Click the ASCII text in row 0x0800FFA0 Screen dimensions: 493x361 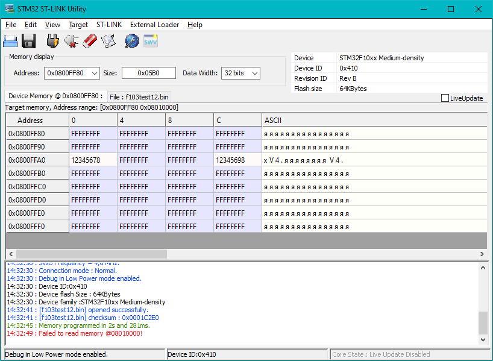tap(303, 160)
